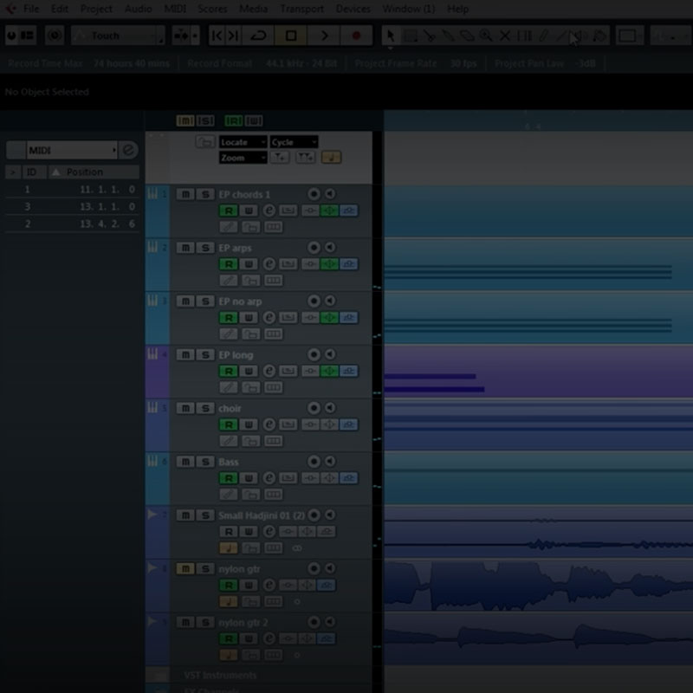
Task: Click the Stop transport button
Action: point(291,36)
